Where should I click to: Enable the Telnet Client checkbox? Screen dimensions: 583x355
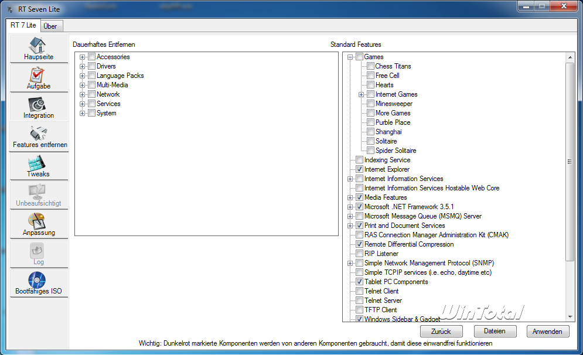coord(360,291)
